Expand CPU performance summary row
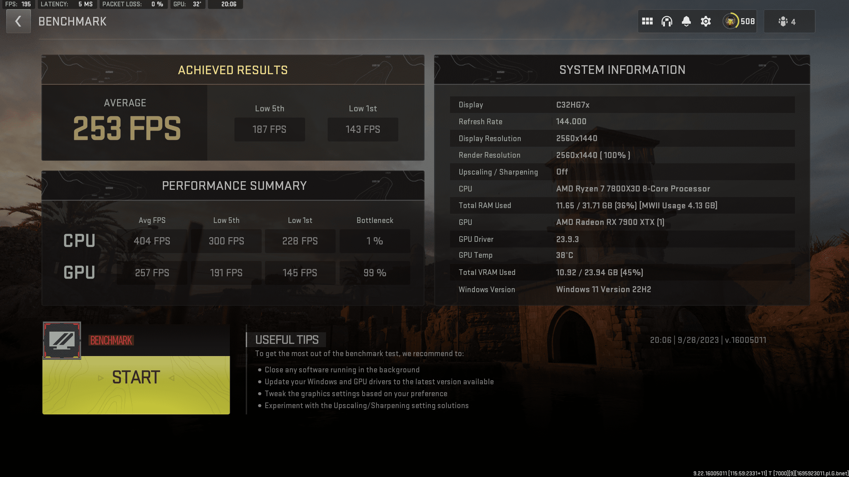The width and height of the screenshot is (849, 477). [79, 240]
